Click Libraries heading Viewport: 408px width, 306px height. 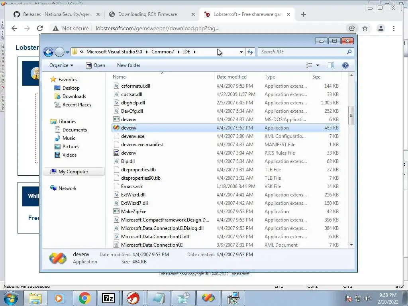click(63, 122)
